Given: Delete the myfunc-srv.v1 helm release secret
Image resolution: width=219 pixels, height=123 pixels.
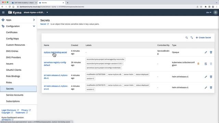Looking at the screenshot, I should [211, 87].
